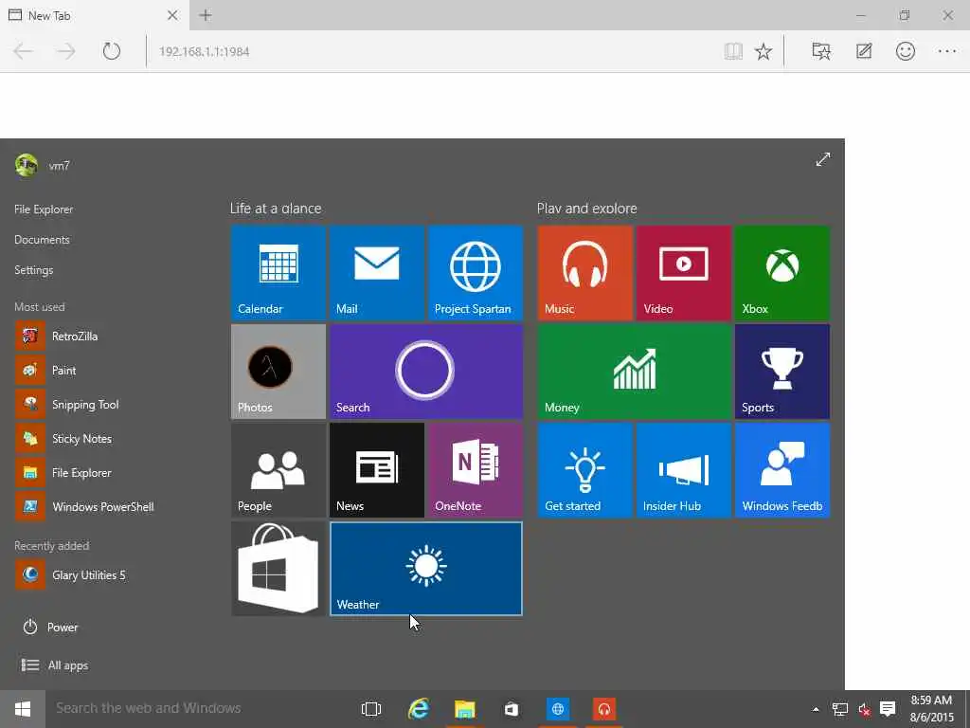
Task: Click the taskbar clock and date
Action: pyautogui.click(x=931, y=709)
